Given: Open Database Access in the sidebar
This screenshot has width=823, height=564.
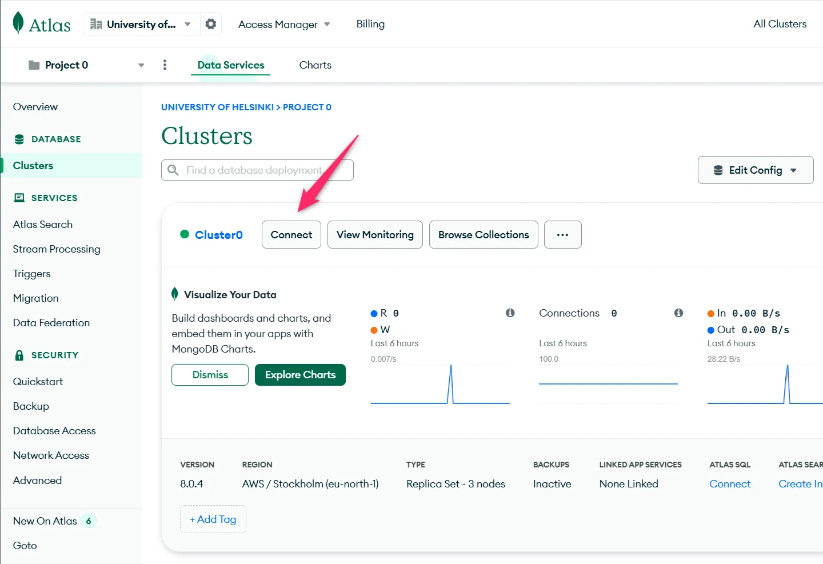Looking at the screenshot, I should point(54,431).
